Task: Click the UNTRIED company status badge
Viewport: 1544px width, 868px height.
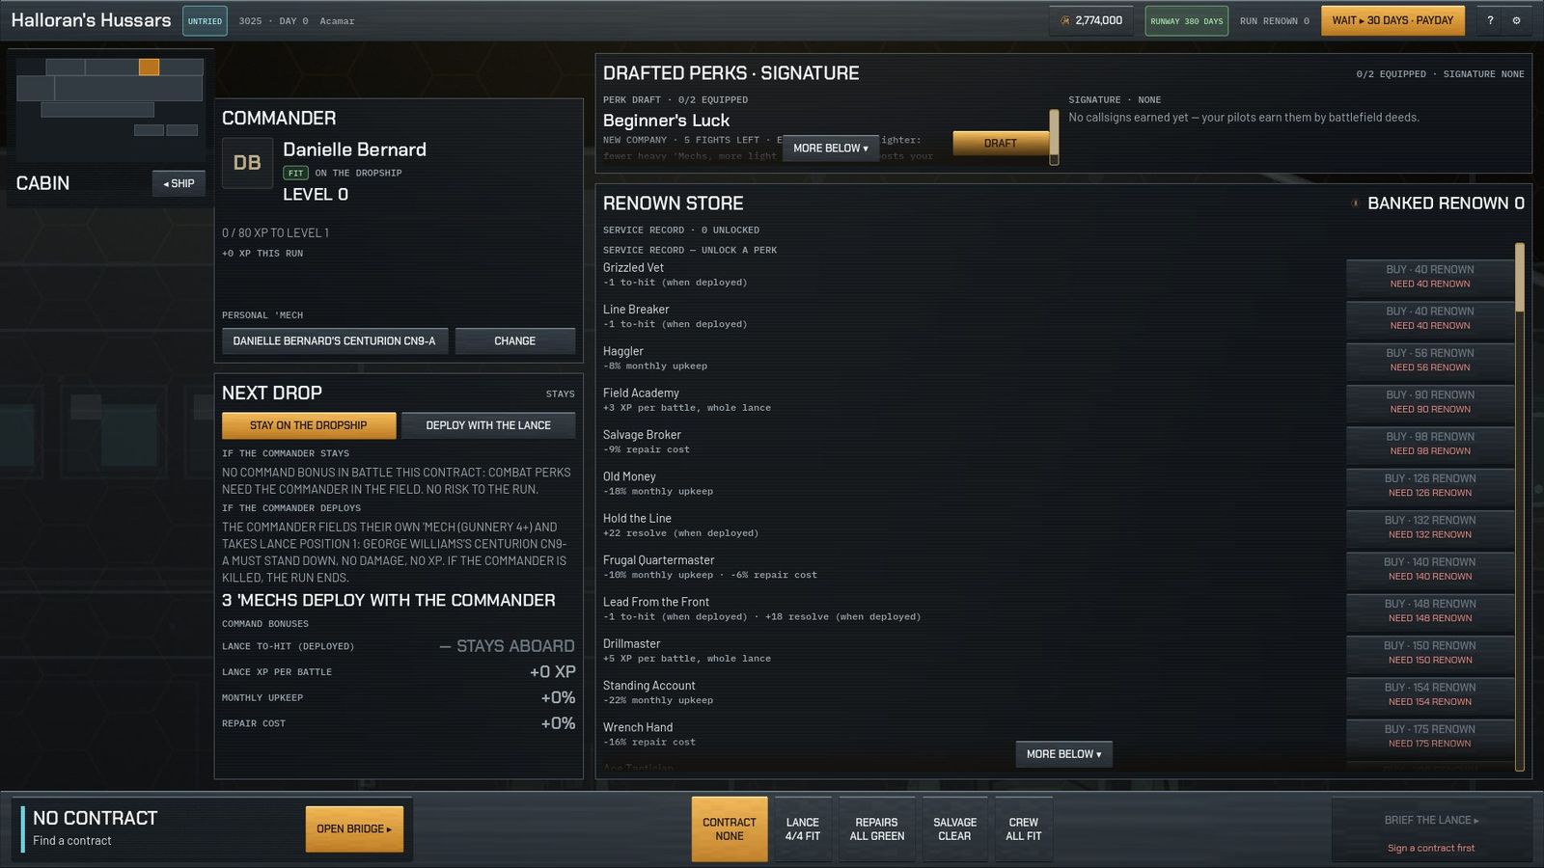Action: point(205,21)
